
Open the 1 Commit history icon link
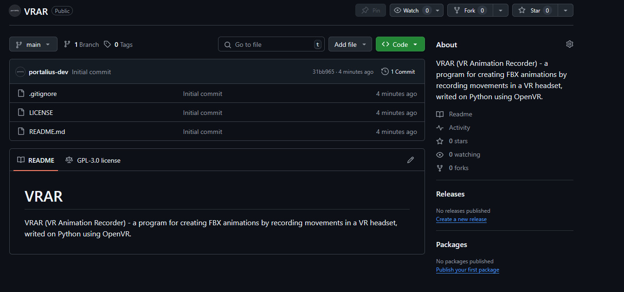[398, 72]
